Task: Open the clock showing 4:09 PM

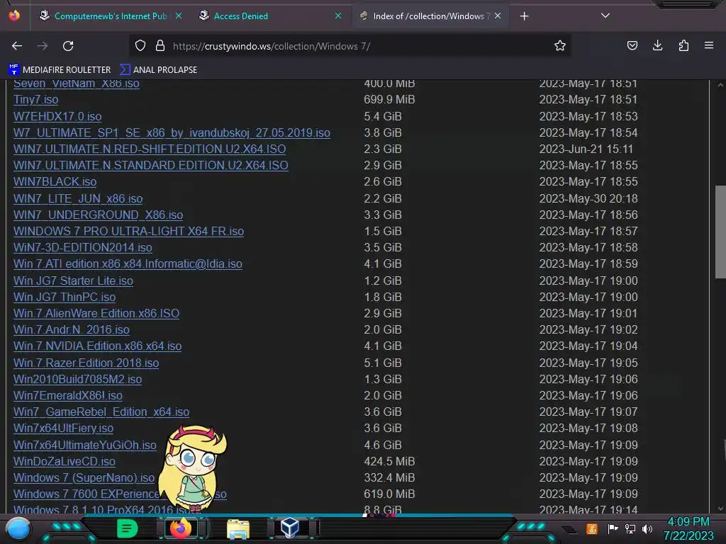Action: pyautogui.click(x=688, y=528)
